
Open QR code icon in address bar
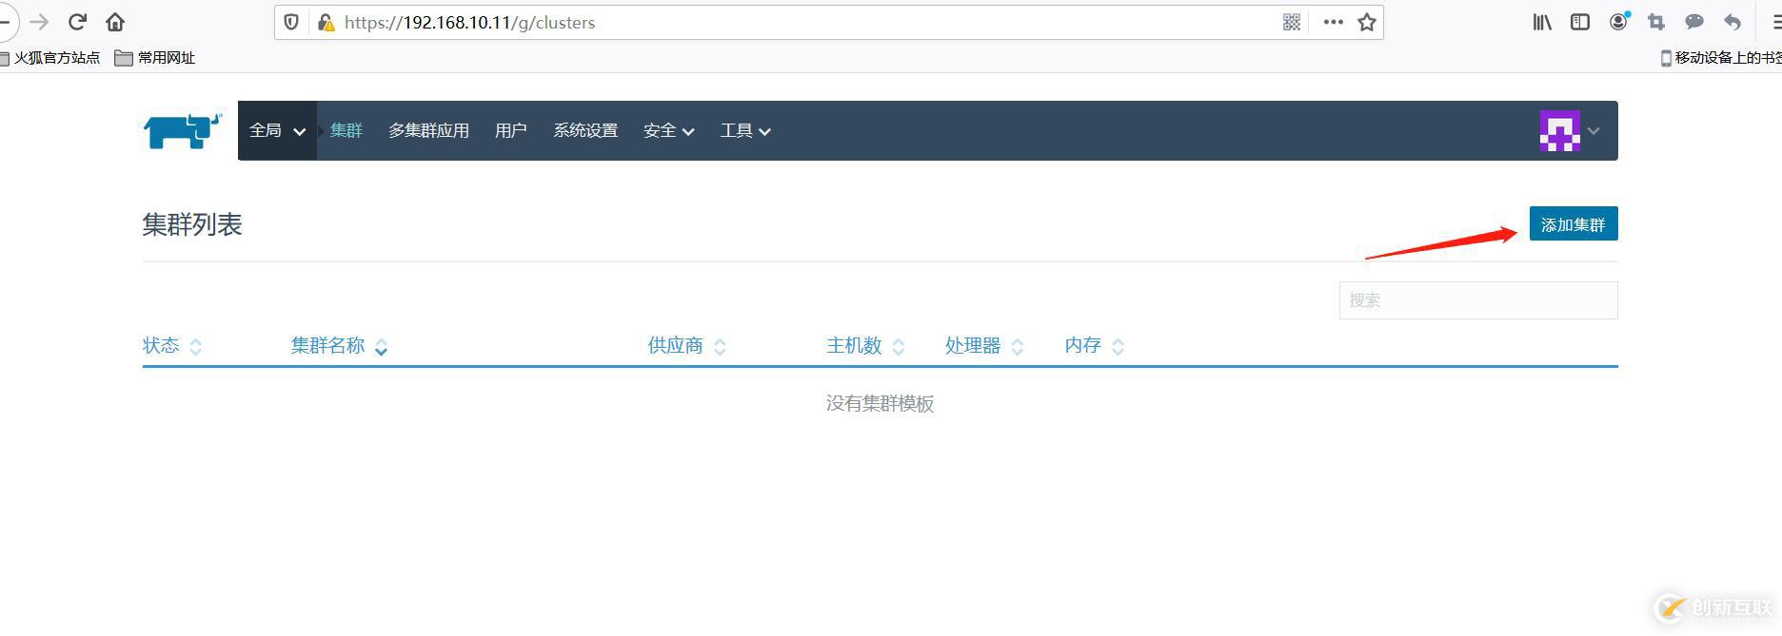pos(1292,22)
